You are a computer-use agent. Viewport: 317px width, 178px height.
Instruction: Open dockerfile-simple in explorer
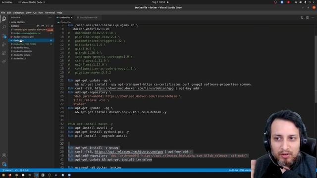(x=22, y=55)
